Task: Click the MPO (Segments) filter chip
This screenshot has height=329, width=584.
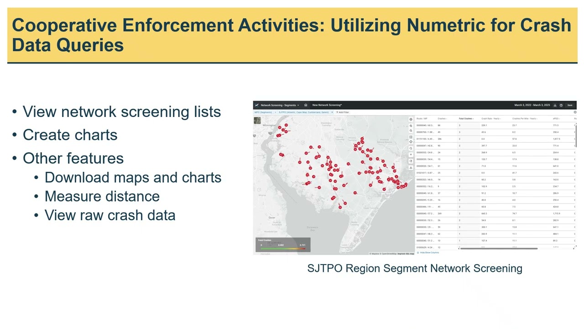Action: (263, 112)
